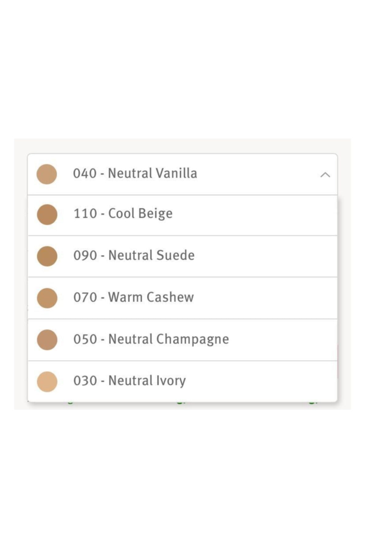365x548 pixels.
Task: Select the "Neutral Champagne" shade name
Action: click(169, 339)
